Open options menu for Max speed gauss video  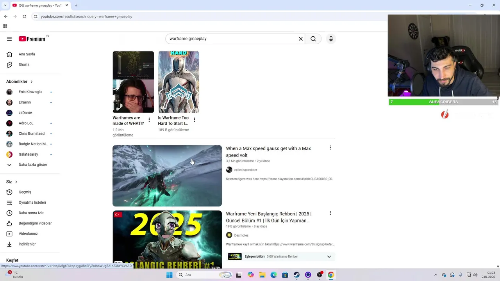tap(330, 148)
